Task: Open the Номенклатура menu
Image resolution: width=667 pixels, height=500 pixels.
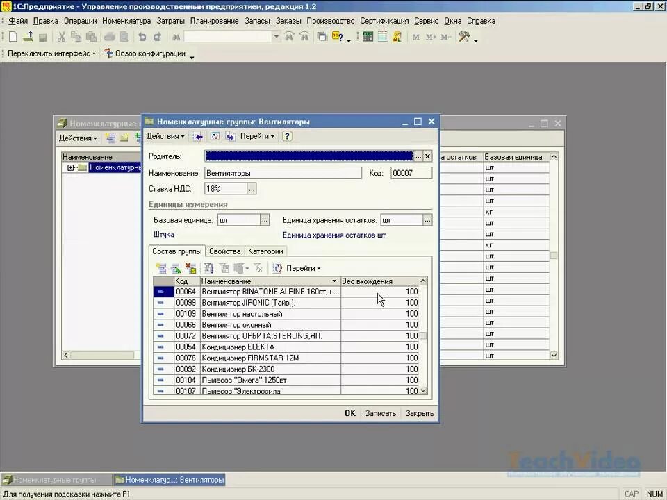Action: (x=126, y=21)
